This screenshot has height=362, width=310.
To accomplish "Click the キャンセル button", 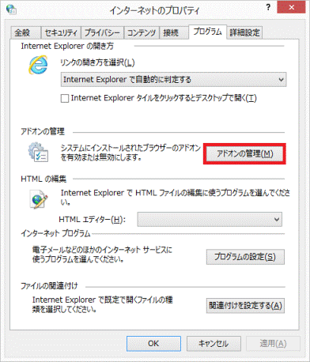I will coord(214,344).
